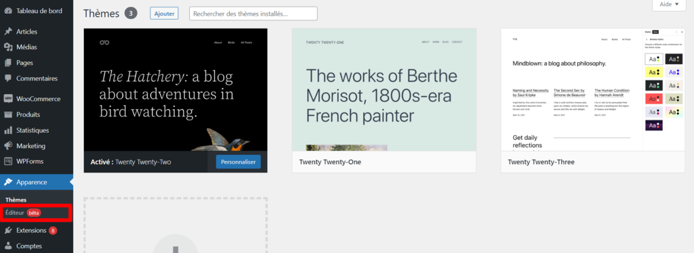Open the Commentaires menu item
This screenshot has height=253, width=694.
point(37,78)
